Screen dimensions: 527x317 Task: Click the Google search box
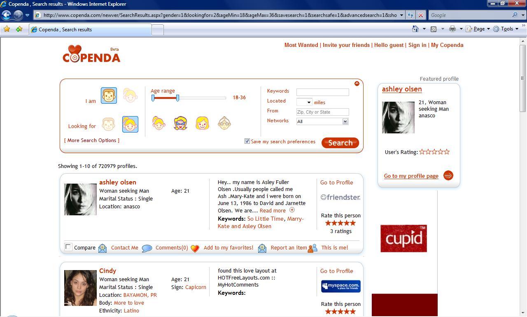pyautogui.click(x=470, y=15)
